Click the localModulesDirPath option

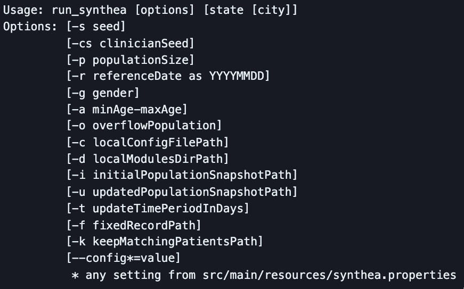158,159
